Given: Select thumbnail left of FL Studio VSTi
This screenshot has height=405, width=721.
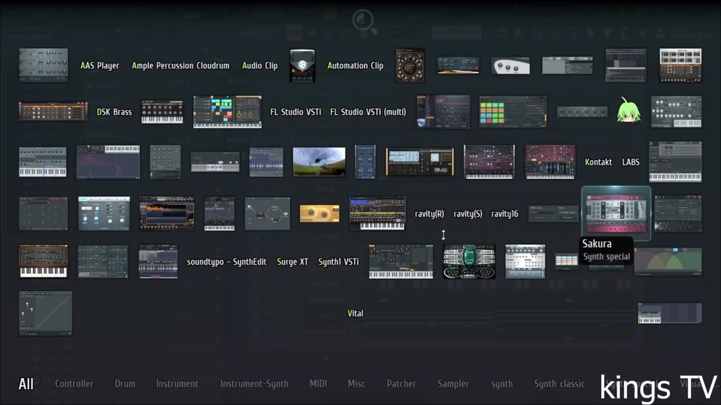Looking at the screenshot, I should click(x=227, y=112).
